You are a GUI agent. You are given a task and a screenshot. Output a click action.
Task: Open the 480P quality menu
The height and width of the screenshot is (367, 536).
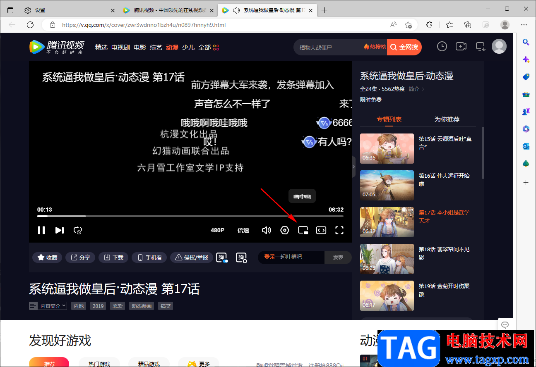[x=217, y=230]
